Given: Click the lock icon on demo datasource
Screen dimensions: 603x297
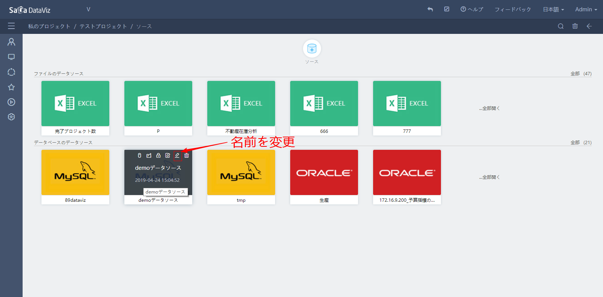Looking at the screenshot, I should coord(158,155).
